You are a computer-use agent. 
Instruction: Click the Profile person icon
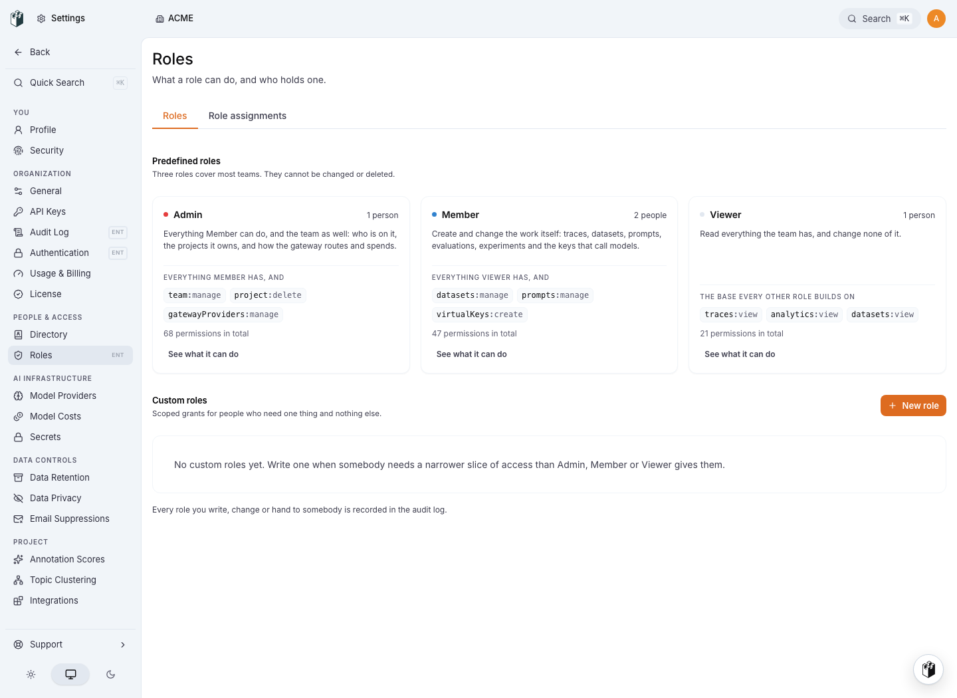[x=19, y=130]
